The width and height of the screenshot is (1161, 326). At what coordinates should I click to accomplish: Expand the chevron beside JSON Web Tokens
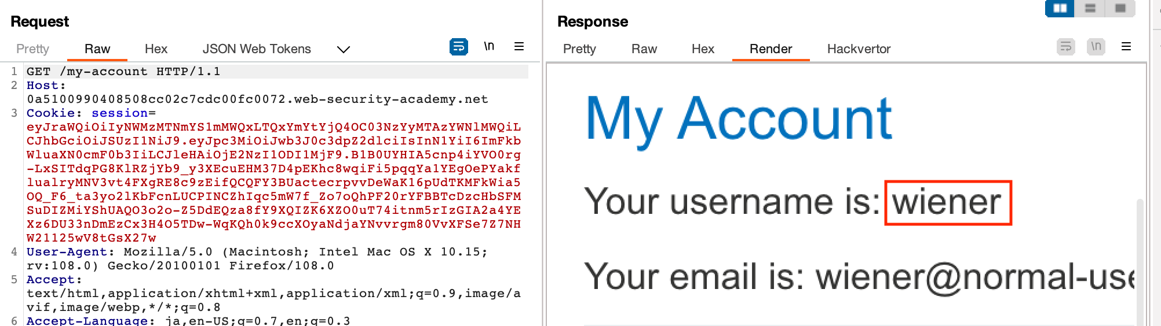tap(344, 50)
